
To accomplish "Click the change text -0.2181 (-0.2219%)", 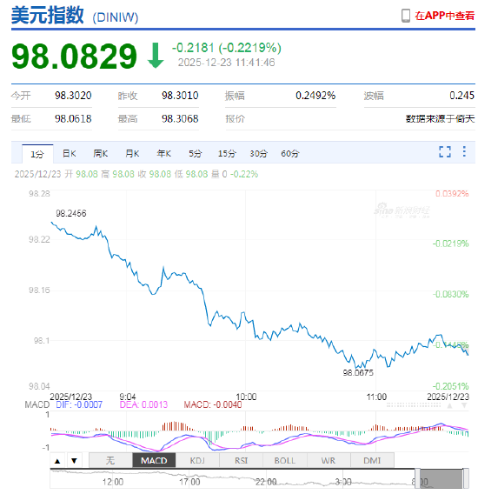I will [227, 48].
